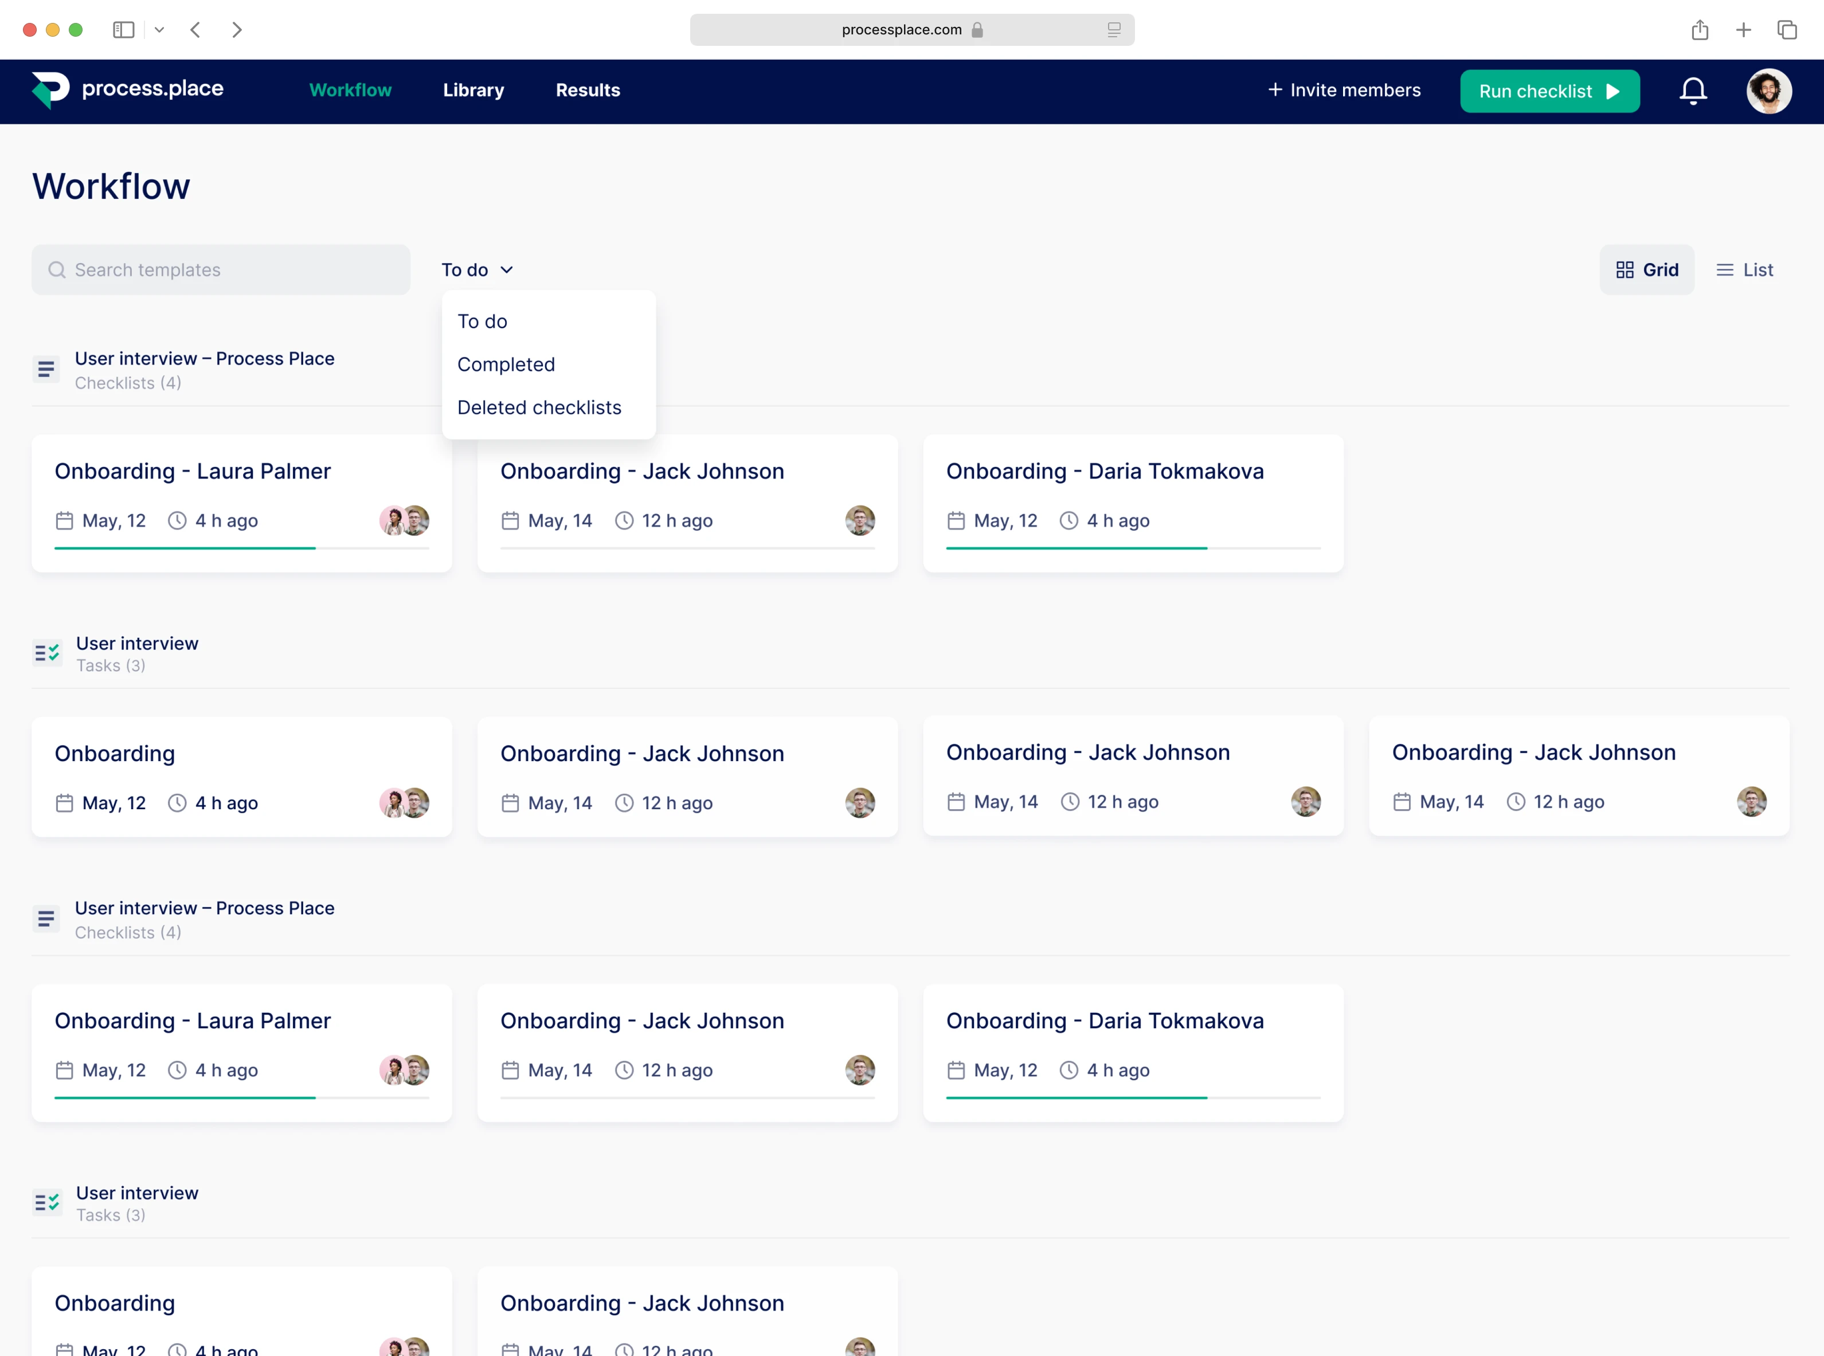
Task: Click the Safari sidebar toggle icon
Action: (123, 30)
